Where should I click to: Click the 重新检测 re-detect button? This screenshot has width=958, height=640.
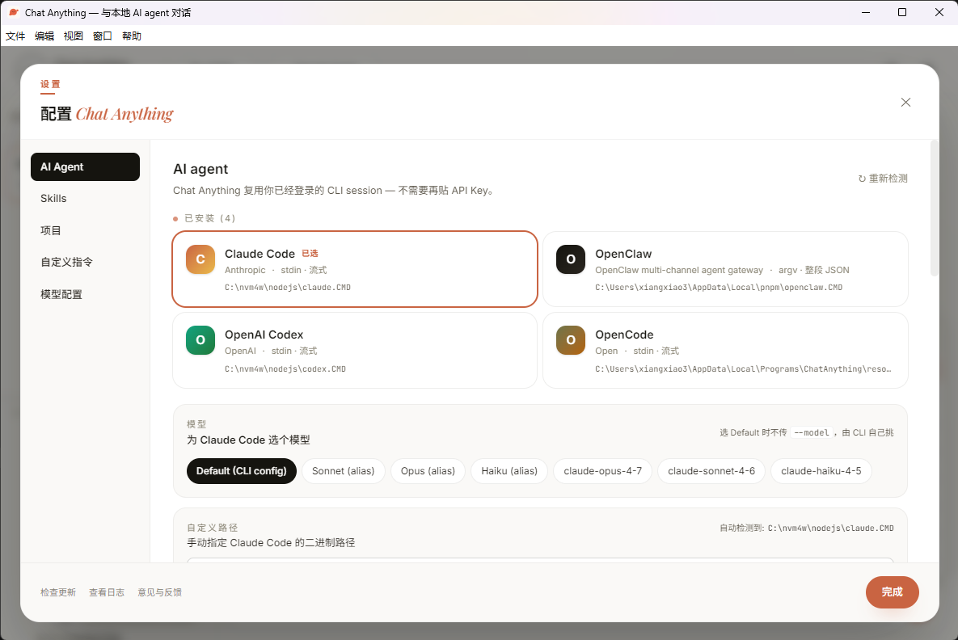[x=883, y=179]
